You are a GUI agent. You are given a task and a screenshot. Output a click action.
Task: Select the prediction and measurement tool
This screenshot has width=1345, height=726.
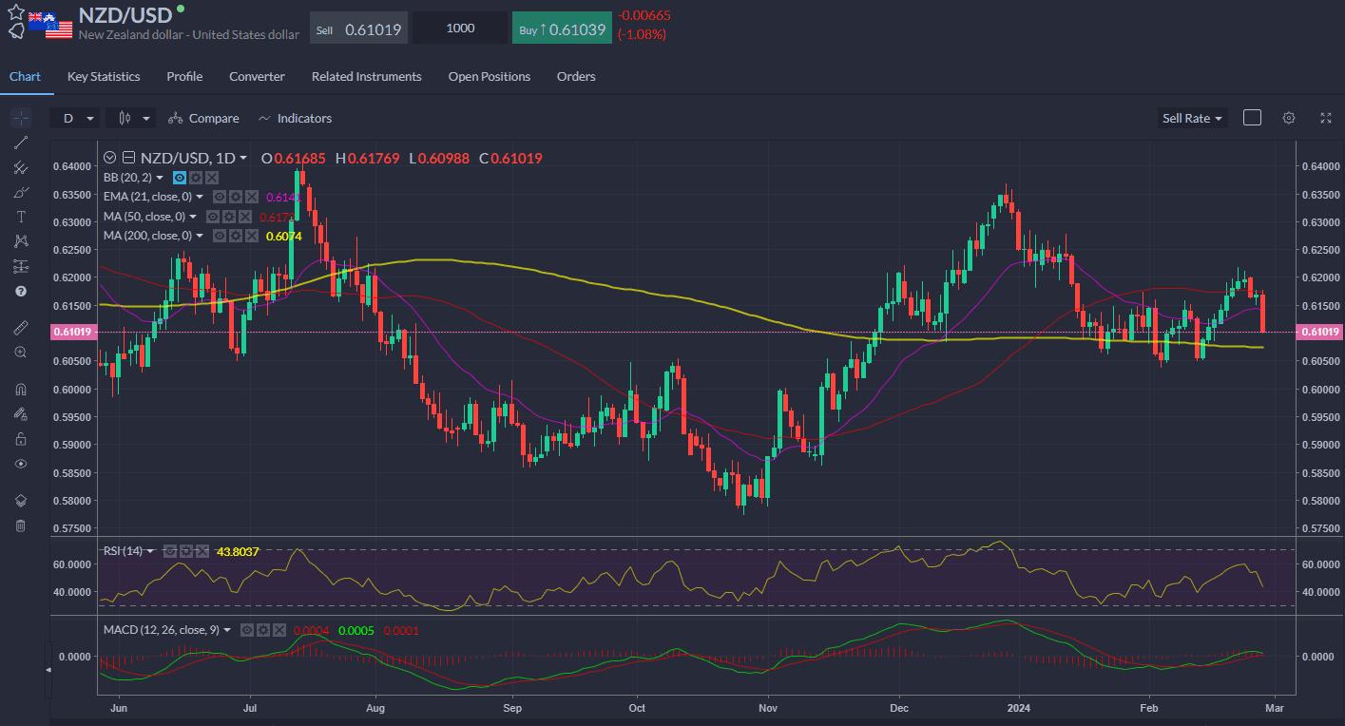[x=21, y=266]
